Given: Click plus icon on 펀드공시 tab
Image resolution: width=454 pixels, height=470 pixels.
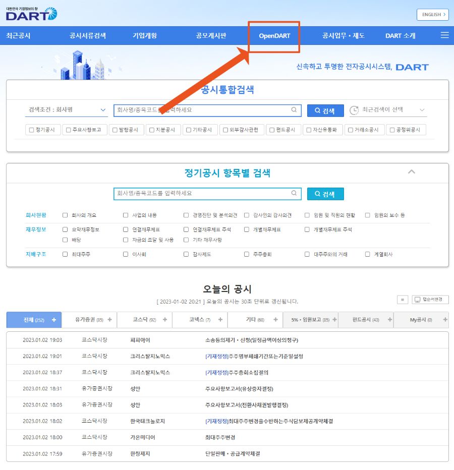Looking at the screenshot, I should coord(390,320).
